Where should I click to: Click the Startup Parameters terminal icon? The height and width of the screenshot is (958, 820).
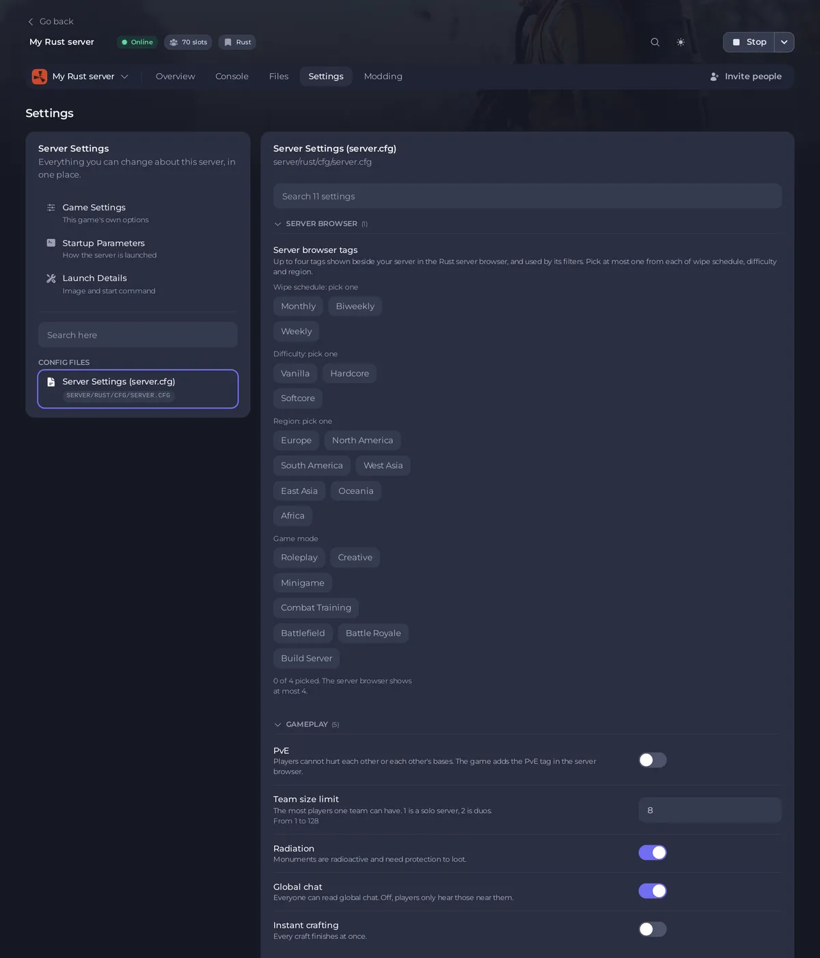point(51,243)
